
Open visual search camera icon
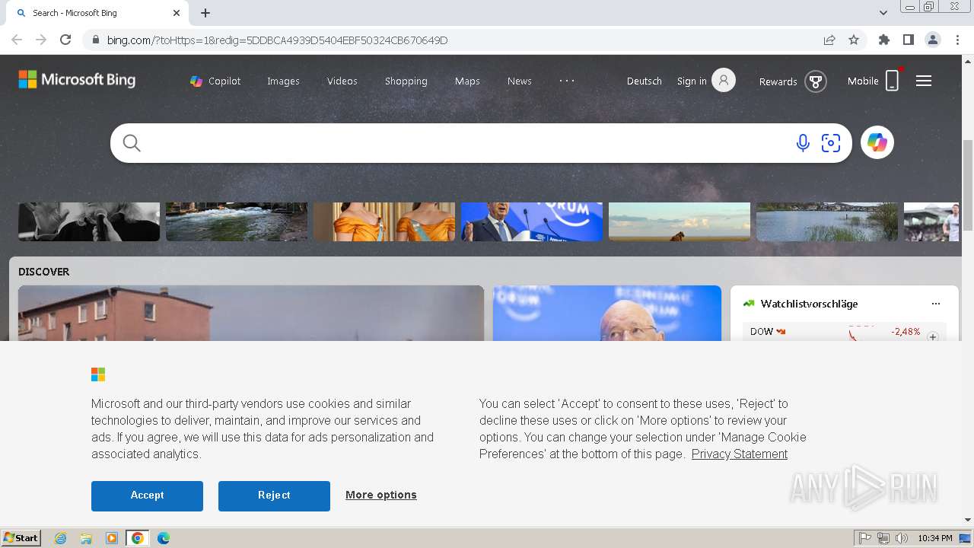[x=831, y=143]
